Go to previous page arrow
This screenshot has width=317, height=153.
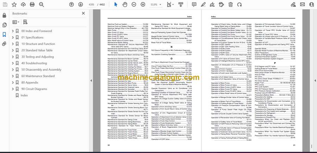point(72,5)
